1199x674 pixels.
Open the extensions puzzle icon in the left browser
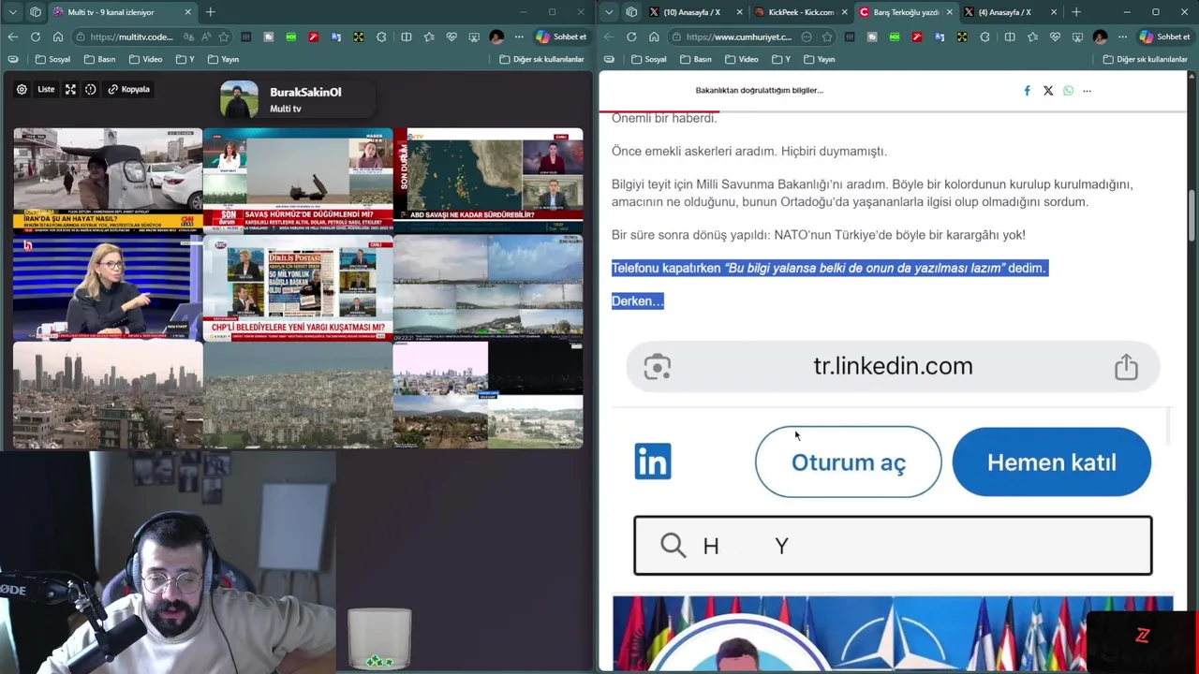[381, 37]
